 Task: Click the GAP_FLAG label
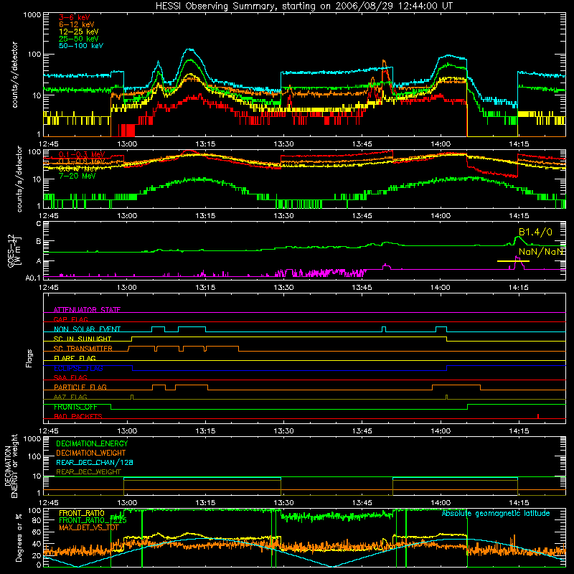click(70, 319)
